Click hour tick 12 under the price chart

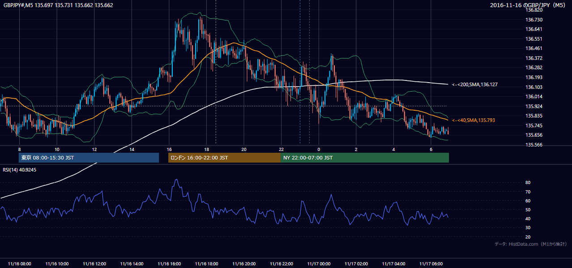tap(94, 149)
